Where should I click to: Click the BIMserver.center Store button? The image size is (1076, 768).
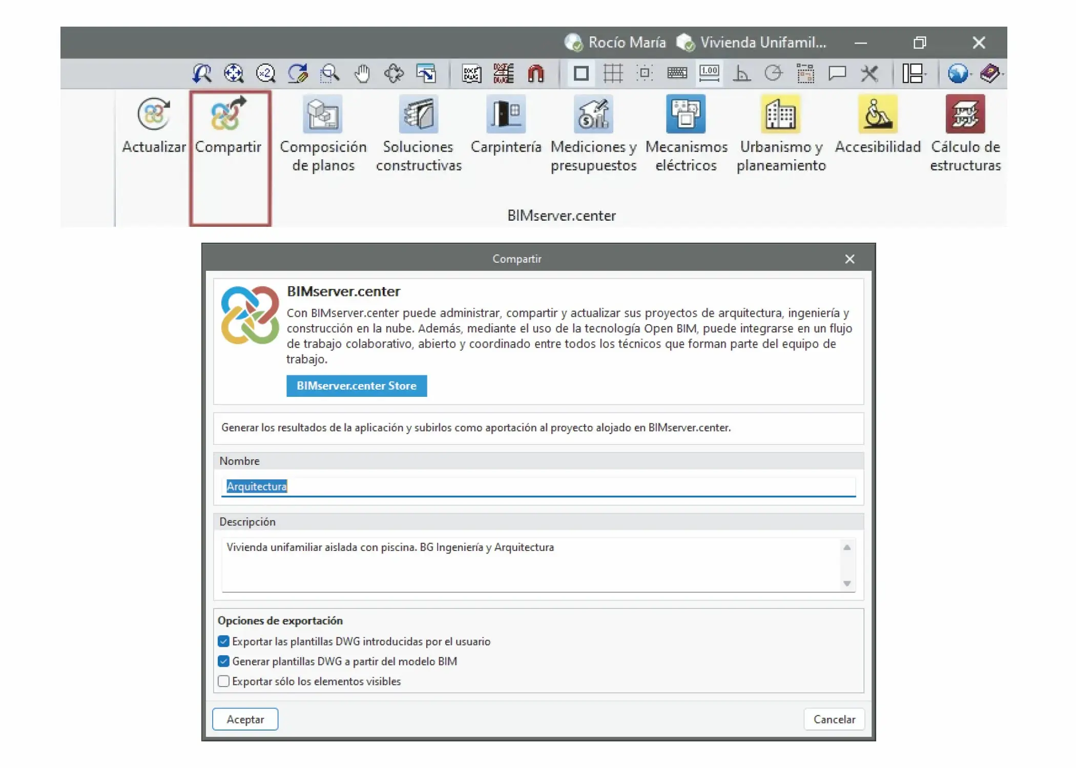point(357,386)
